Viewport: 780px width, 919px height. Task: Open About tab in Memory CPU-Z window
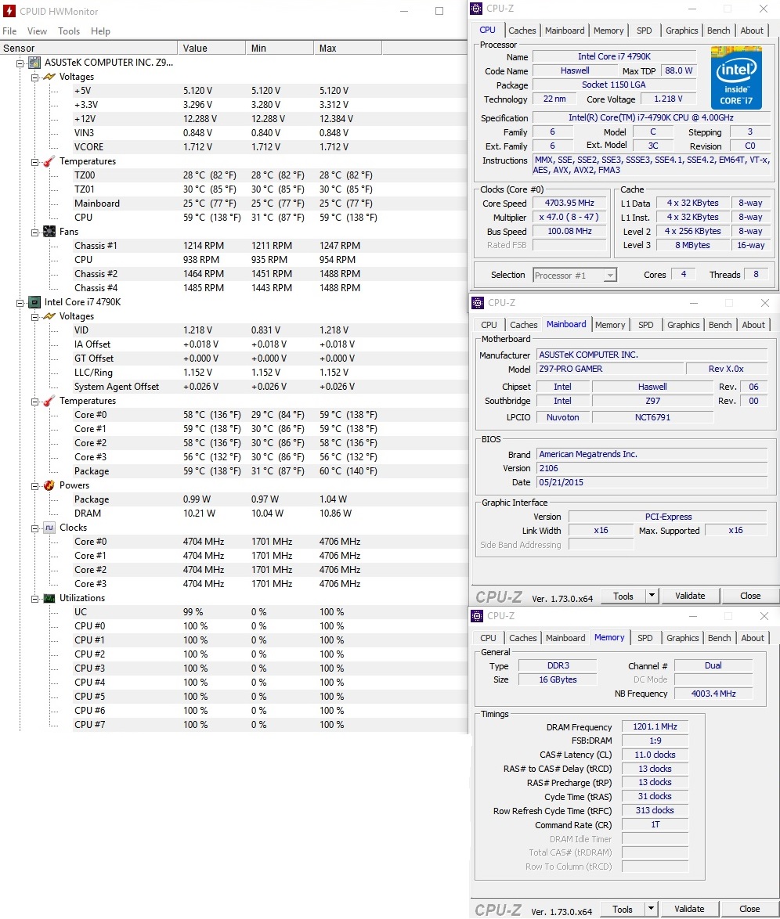point(753,638)
